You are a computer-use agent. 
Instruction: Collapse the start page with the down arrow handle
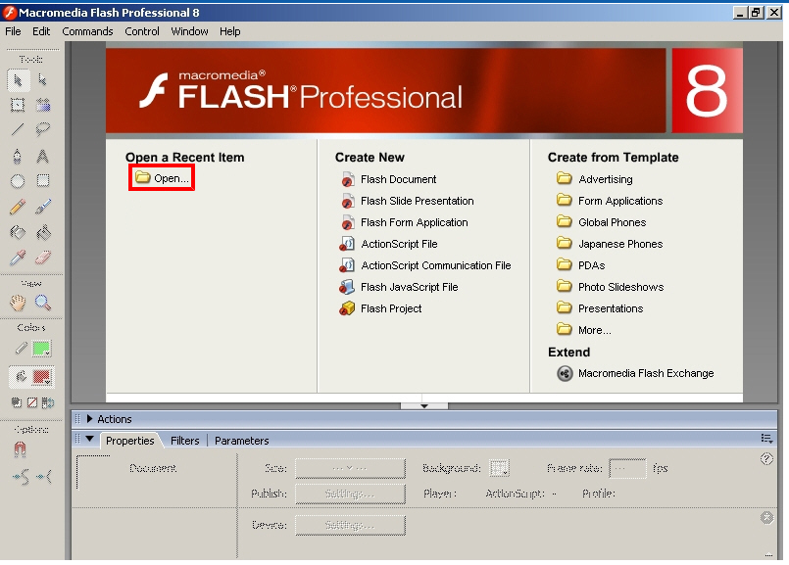pos(424,405)
